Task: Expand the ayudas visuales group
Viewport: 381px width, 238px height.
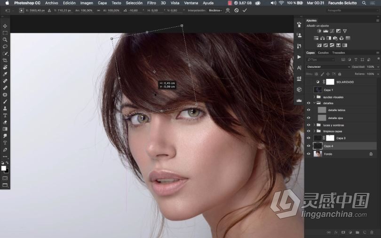Action: point(314,97)
